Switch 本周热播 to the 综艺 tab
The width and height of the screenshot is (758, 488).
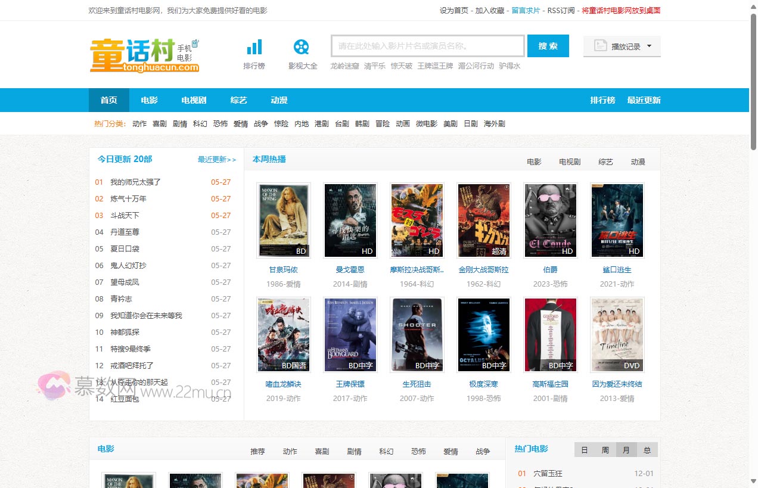pyautogui.click(x=605, y=162)
